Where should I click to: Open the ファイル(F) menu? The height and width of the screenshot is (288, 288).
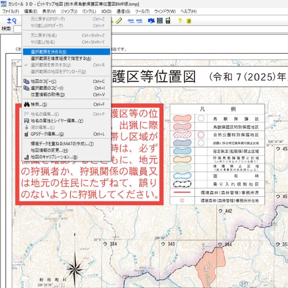(11, 11)
